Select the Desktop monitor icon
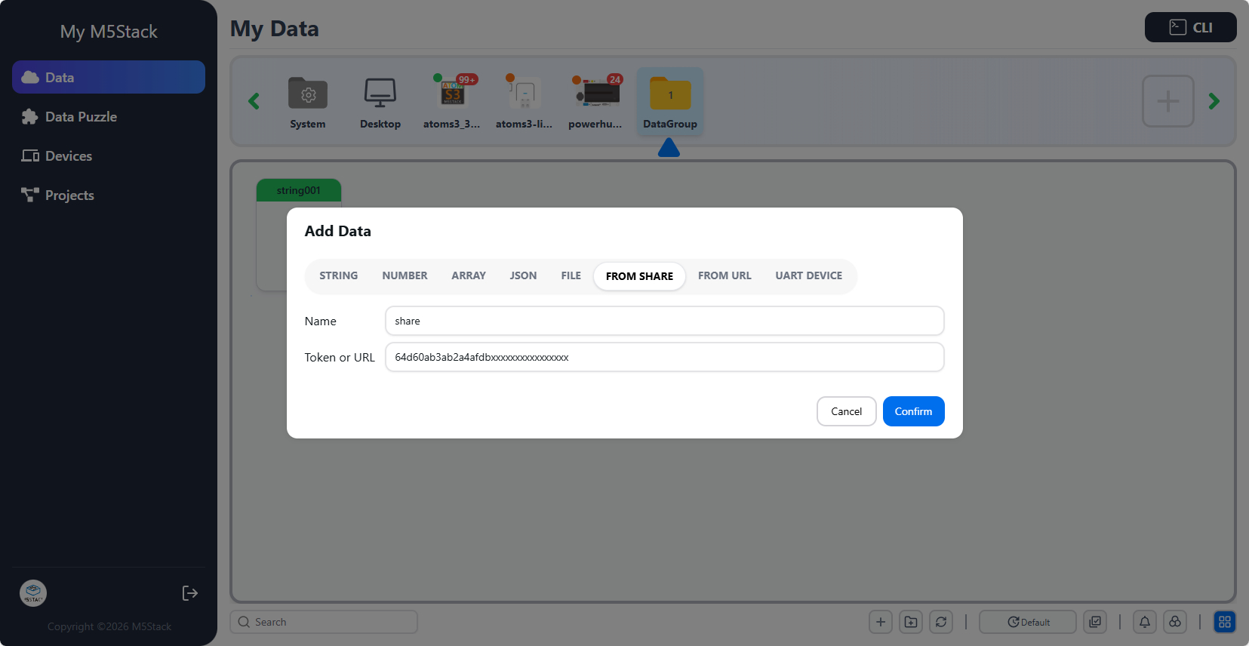 click(380, 94)
